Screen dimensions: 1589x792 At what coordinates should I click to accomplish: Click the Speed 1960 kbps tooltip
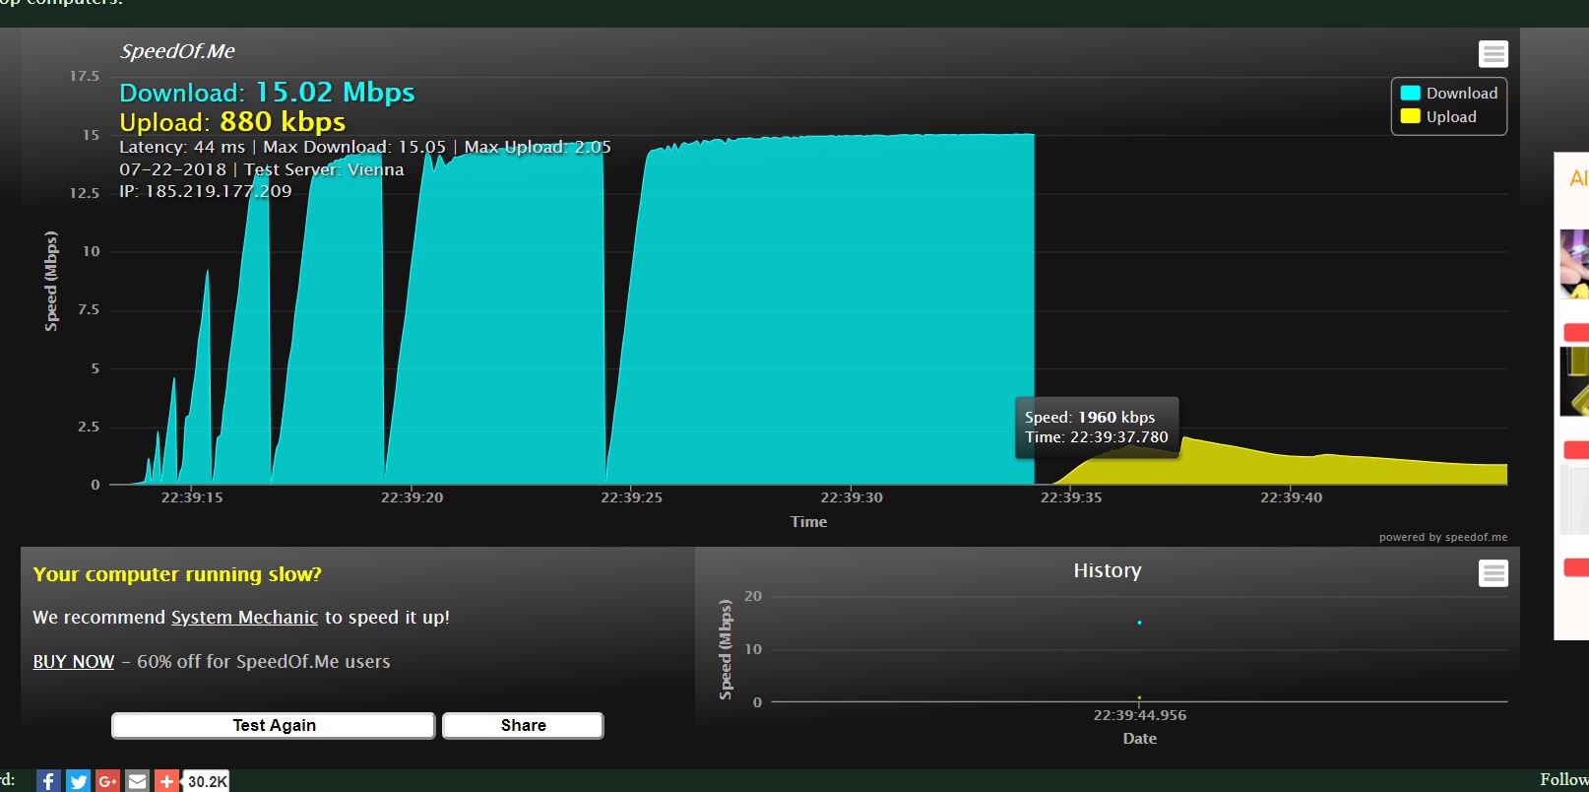point(1097,428)
